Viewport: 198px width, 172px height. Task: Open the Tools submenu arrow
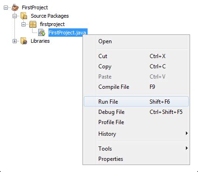tap(186, 148)
